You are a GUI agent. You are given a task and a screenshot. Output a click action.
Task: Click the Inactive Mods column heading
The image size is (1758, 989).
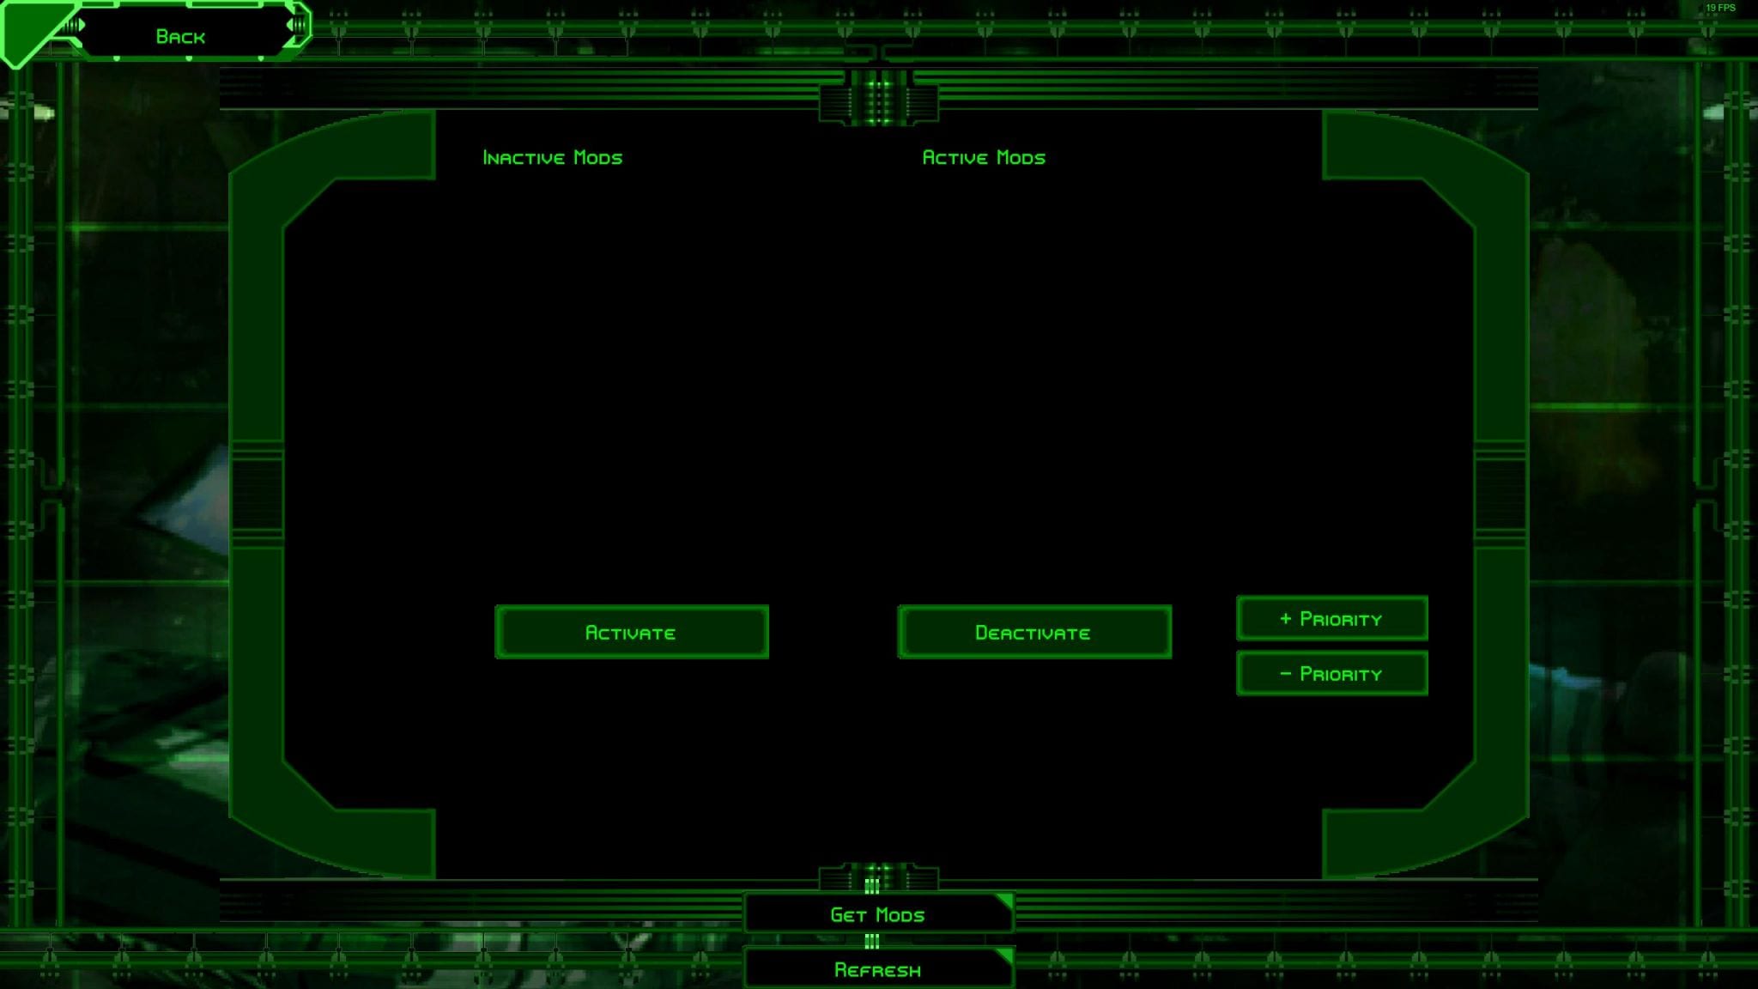(552, 158)
